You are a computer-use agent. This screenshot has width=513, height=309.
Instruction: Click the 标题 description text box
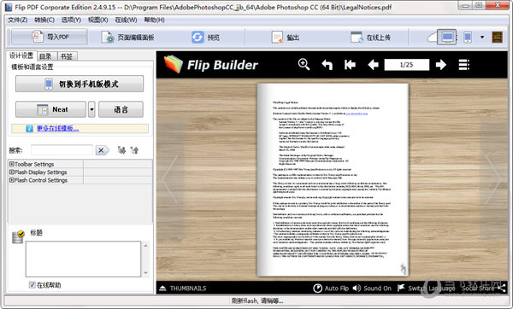point(83,259)
